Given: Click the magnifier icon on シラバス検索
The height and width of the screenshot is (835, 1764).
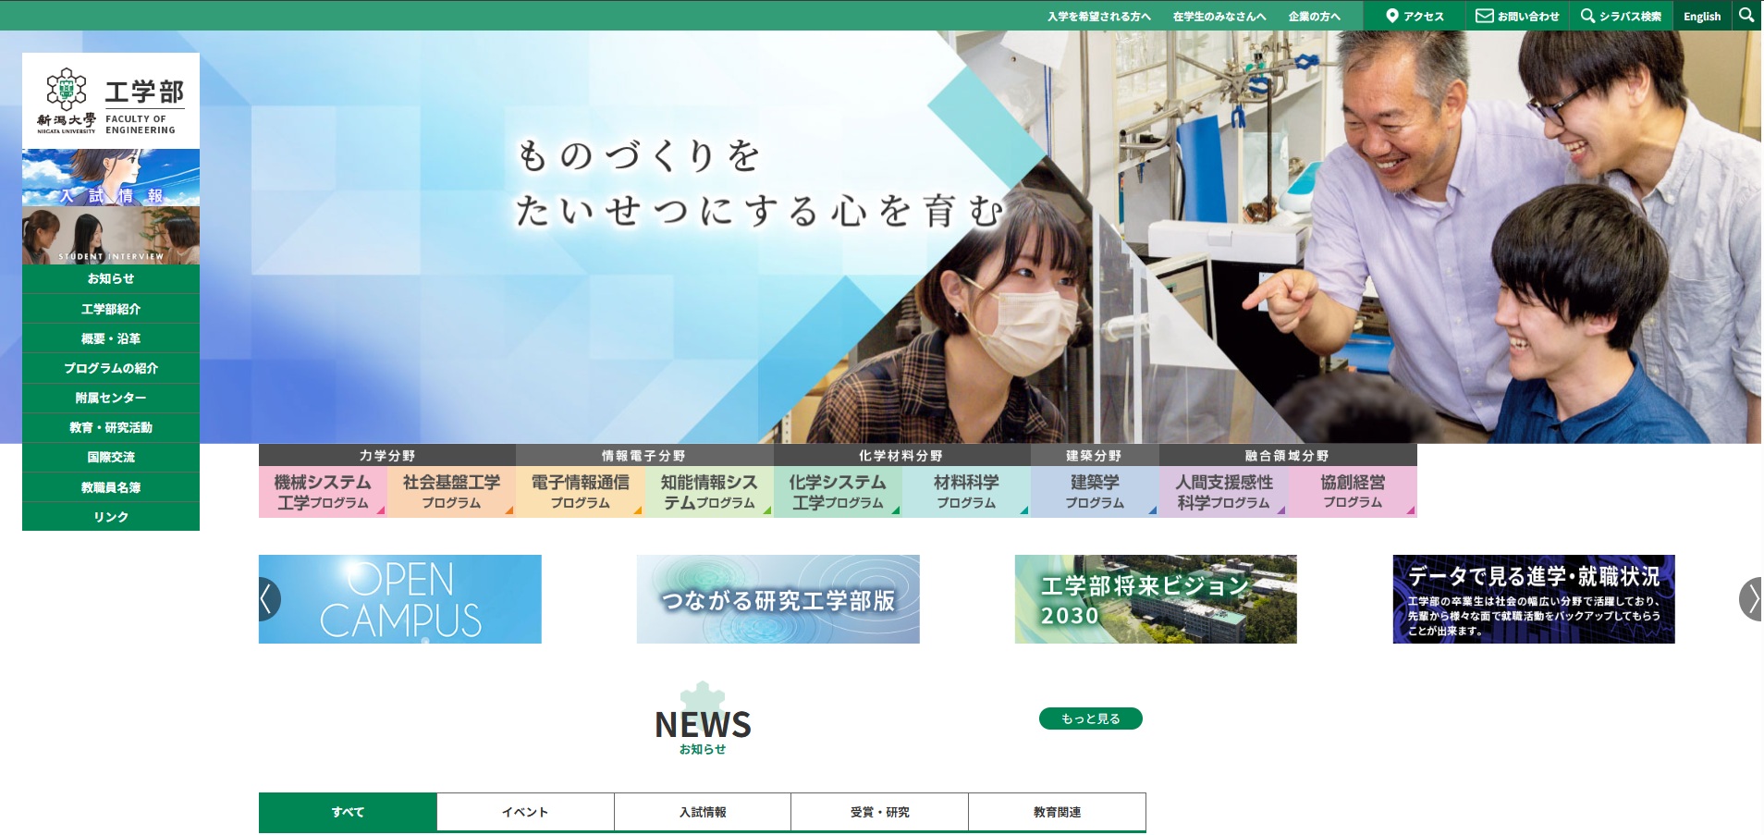Looking at the screenshot, I should tap(1588, 15).
